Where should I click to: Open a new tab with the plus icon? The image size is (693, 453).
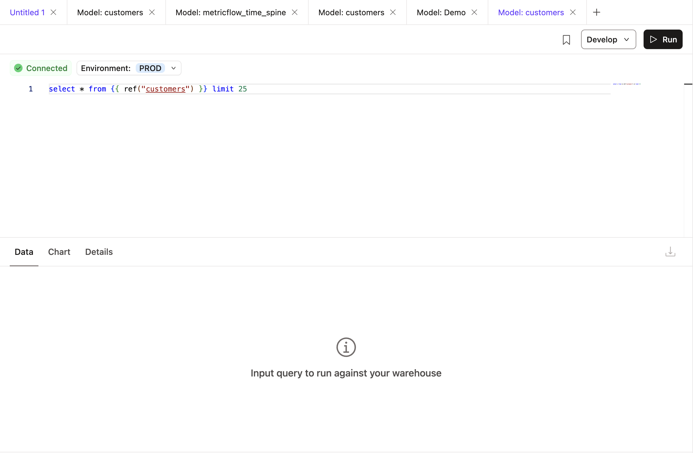point(596,12)
